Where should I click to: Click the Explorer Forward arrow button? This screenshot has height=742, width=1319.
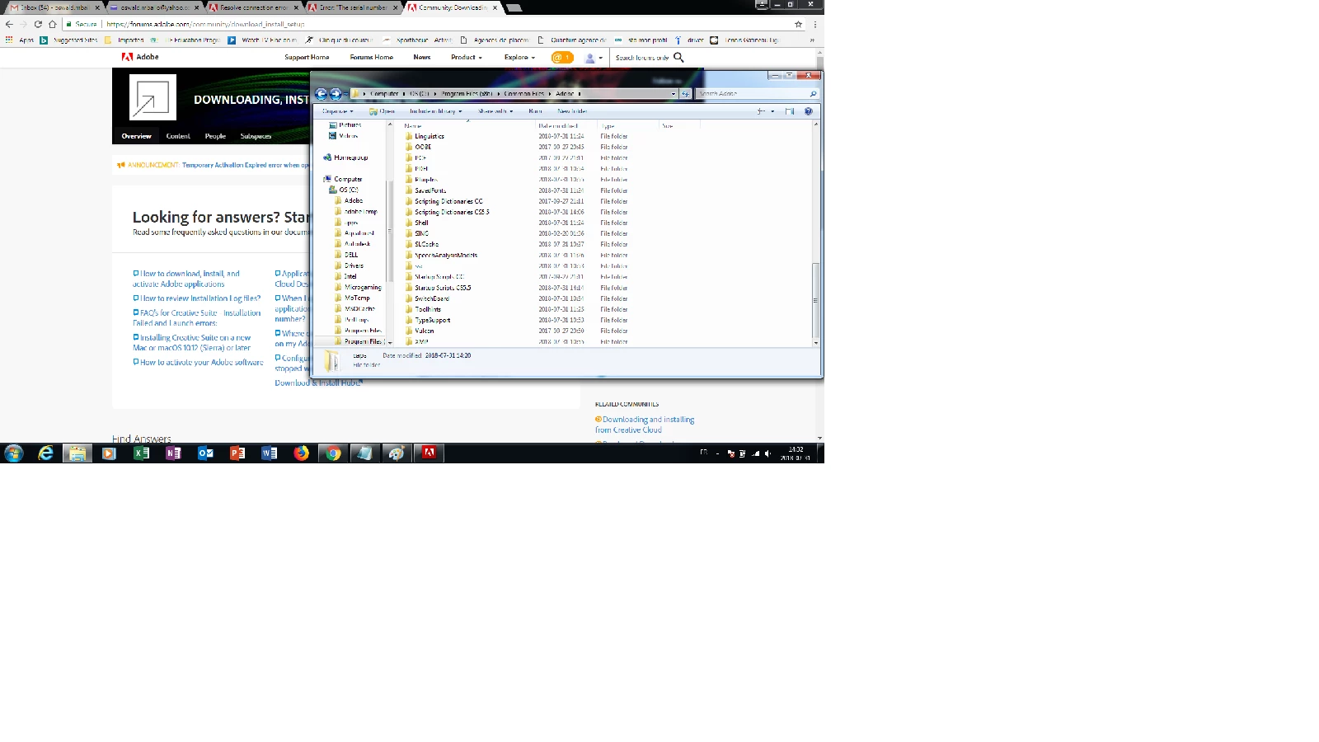click(x=336, y=94)
